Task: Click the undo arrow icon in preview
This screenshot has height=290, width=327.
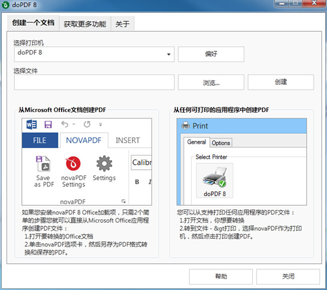Action: point(65,124)
